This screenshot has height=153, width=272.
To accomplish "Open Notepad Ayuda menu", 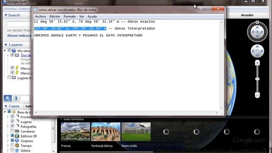I will point(92,17).
